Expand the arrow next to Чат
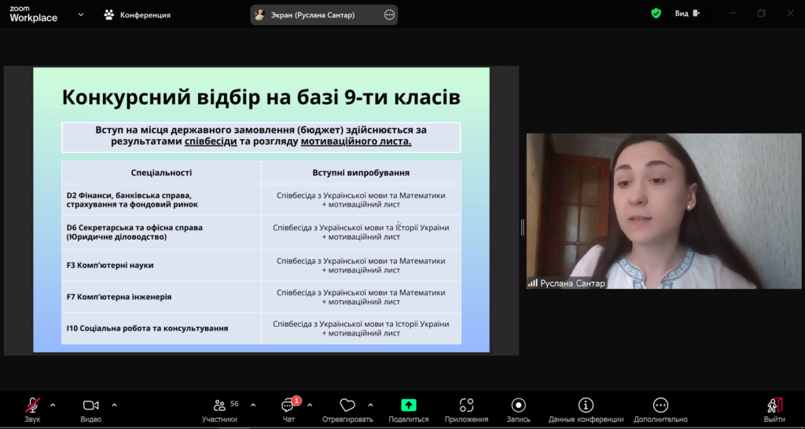The image size is (805, 429). (310, 405)
